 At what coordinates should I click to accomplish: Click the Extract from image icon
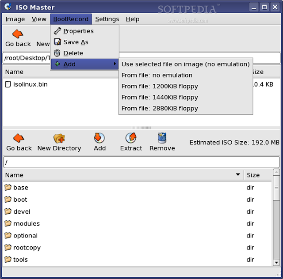pos(131,138)
